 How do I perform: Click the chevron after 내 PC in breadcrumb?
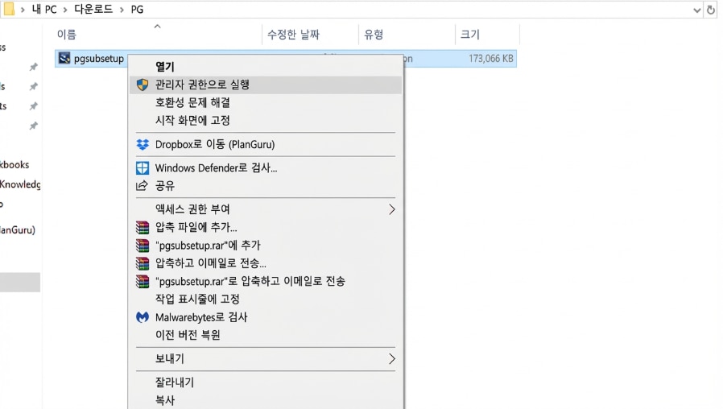65,10
